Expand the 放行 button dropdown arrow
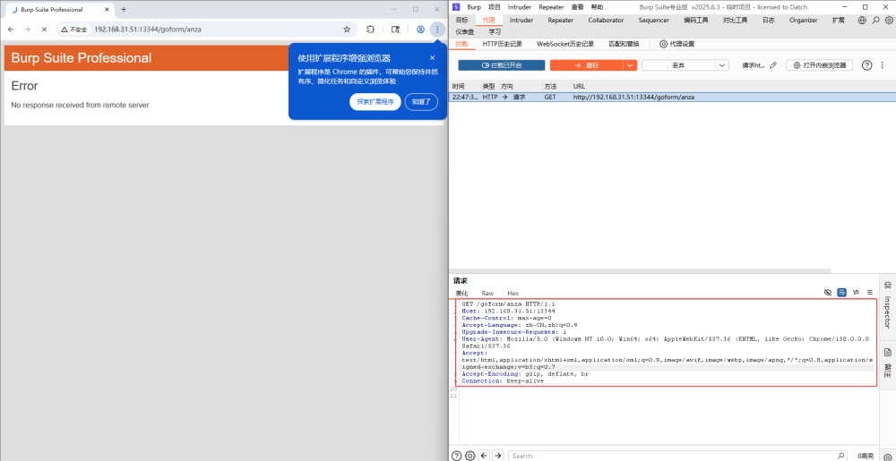 [630, 65]
